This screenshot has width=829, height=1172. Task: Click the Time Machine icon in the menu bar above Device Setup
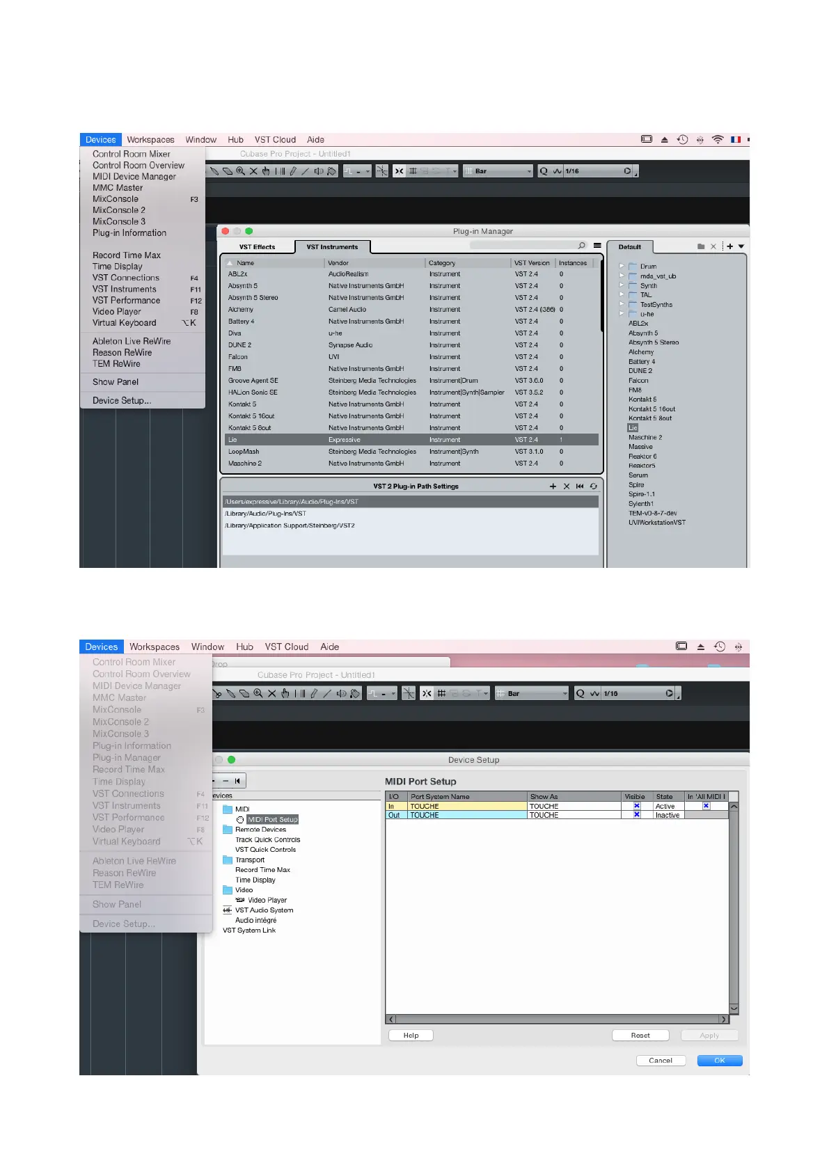click(720, 647)
